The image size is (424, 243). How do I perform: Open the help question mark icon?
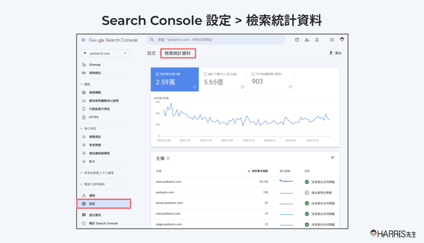click(297, 40)
